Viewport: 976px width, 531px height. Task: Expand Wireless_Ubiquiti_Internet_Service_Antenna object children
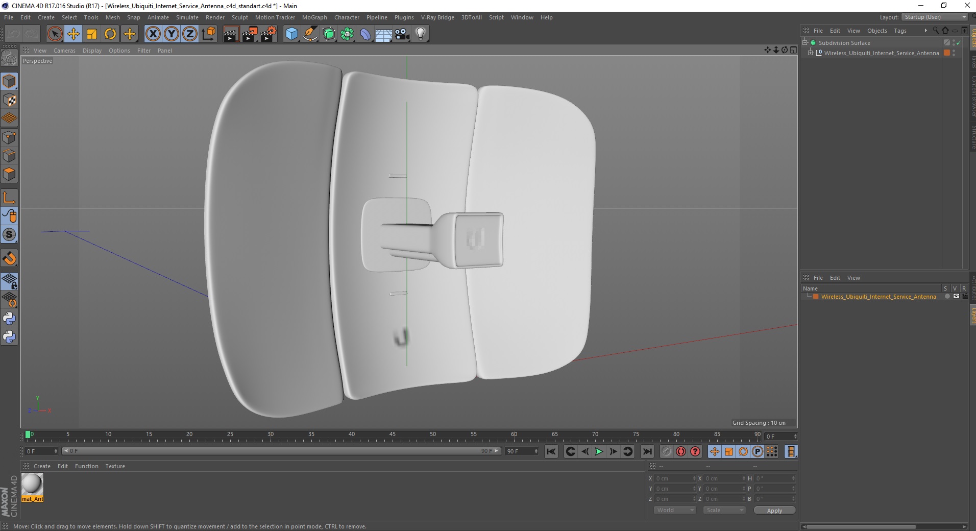pyautogui.click(x=810, y=53)
